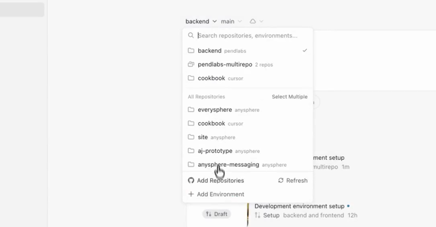Choose the site repository from anysphere
The height and width of the screenshot is (227, 436).
tap(247, 137)
